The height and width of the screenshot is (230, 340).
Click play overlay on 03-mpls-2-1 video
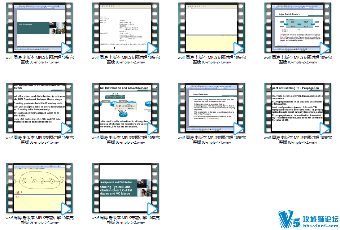(238, 48)
